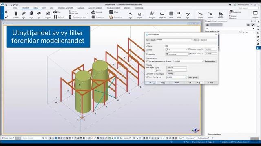Screen dimensions: 261x146
Task: Select the Bar group tool
Action: pyautogui.click(x=152, y=15)
